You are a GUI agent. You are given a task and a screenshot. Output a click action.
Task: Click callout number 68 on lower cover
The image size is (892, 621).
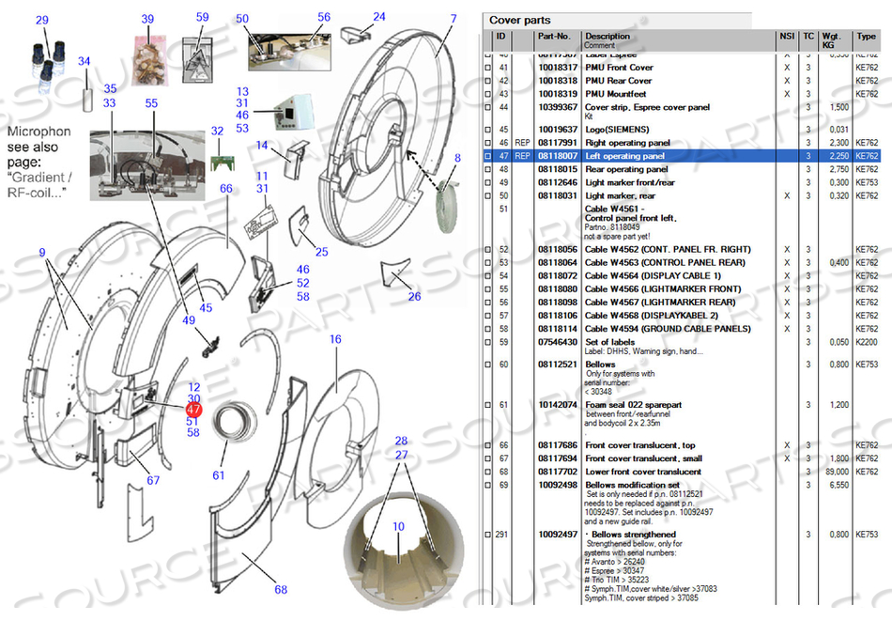pyautogui.click(x=281, y=589)
